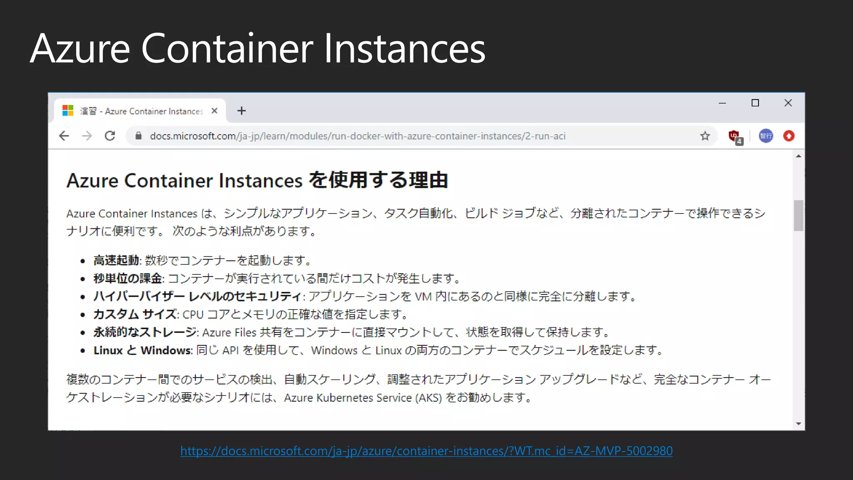Bookmark this page with the star icon
The height and width of the screenshot is (480, 853).
705,136
